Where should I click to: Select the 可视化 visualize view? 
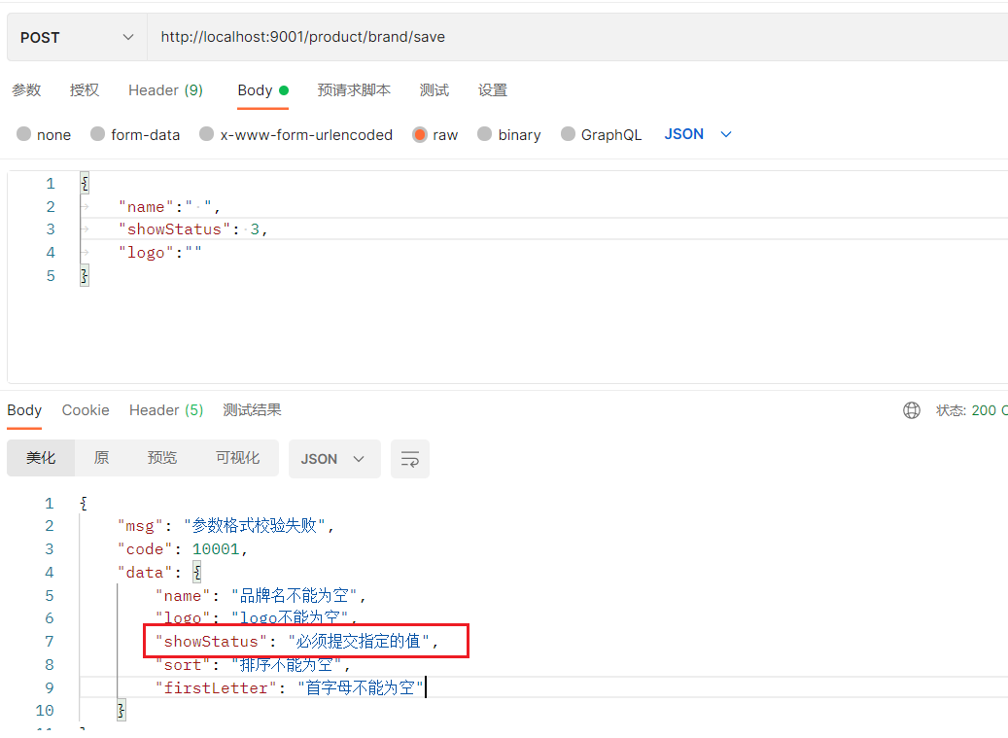[238, 458]
